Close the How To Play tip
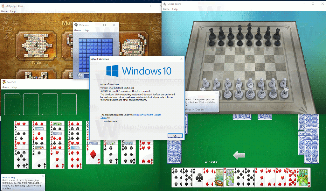Viewport: 326px width, 191px height. point(43,176)
